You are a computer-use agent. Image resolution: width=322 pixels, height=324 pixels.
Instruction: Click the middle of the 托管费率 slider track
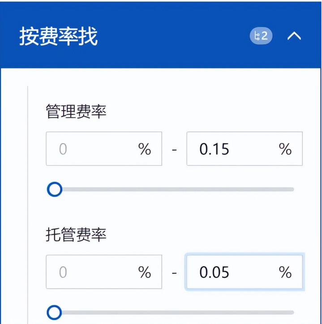[x=174, y=313]
